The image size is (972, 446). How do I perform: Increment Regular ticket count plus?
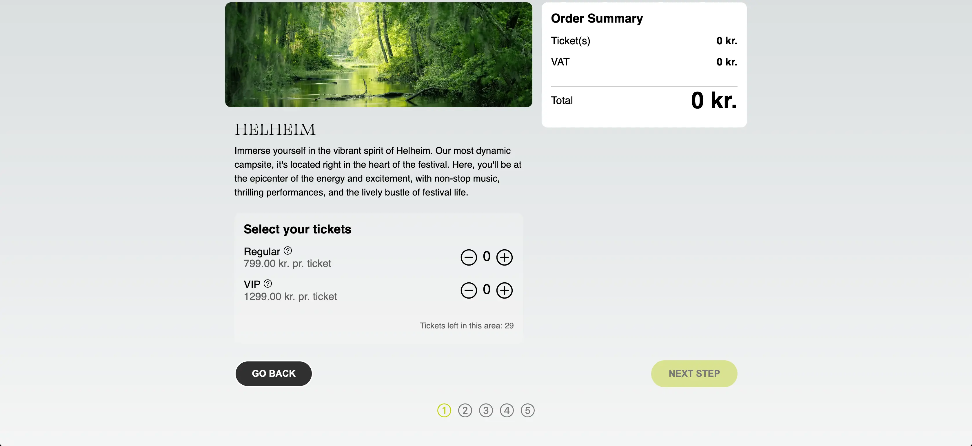pyautogui.click(x=505, y=257)
